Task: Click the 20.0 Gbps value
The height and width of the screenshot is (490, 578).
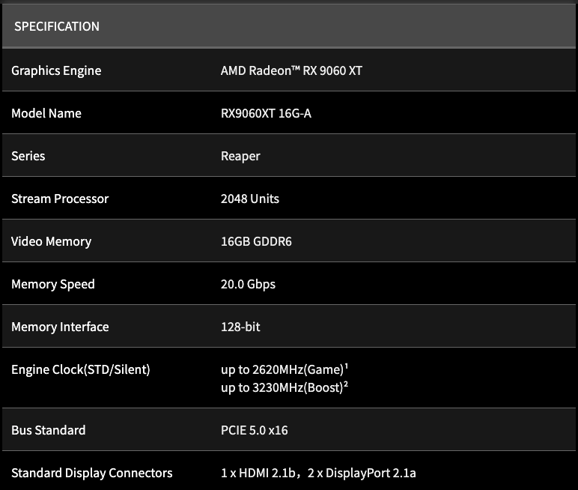Action: 248,285
